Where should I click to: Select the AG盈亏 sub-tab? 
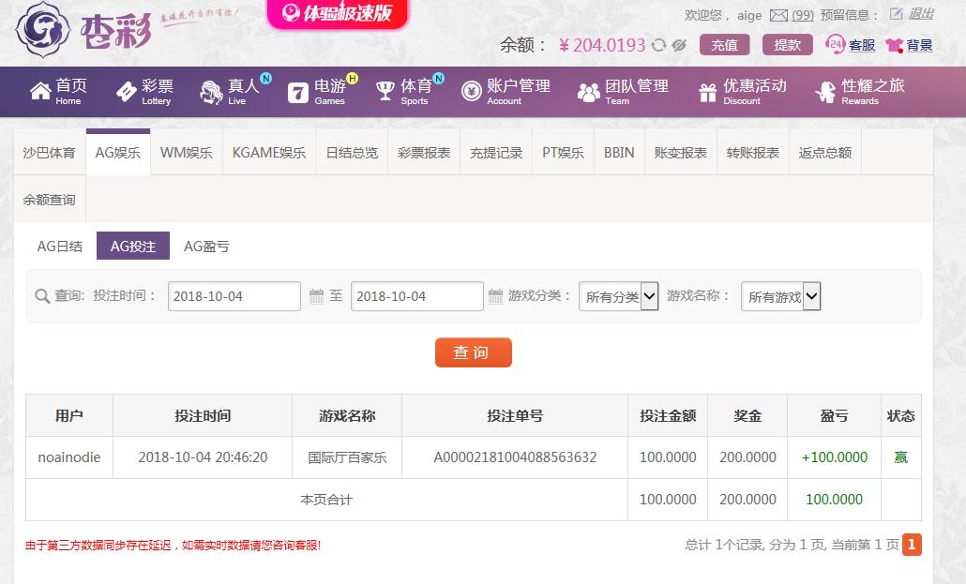206,247
